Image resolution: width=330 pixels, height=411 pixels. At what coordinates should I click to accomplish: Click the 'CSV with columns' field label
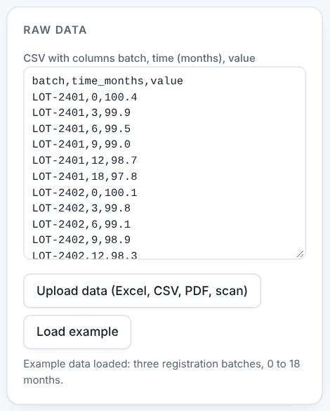139,58
